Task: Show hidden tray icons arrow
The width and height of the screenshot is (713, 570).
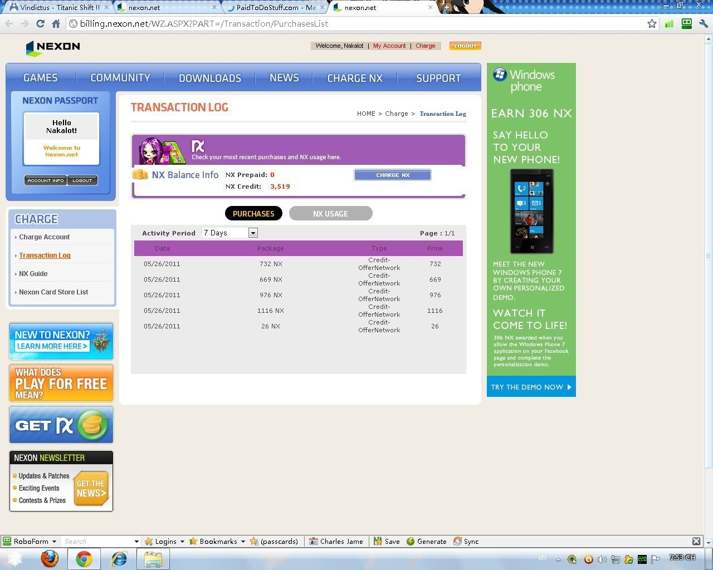Action: 558,559
